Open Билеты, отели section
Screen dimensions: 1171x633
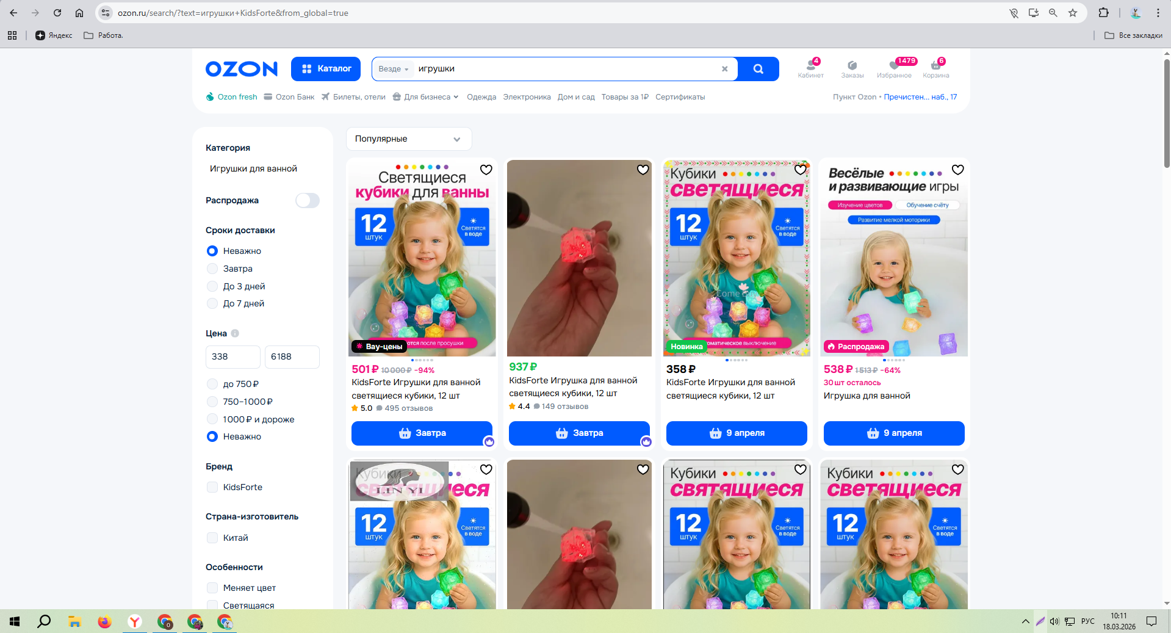[x=353, y=97]
